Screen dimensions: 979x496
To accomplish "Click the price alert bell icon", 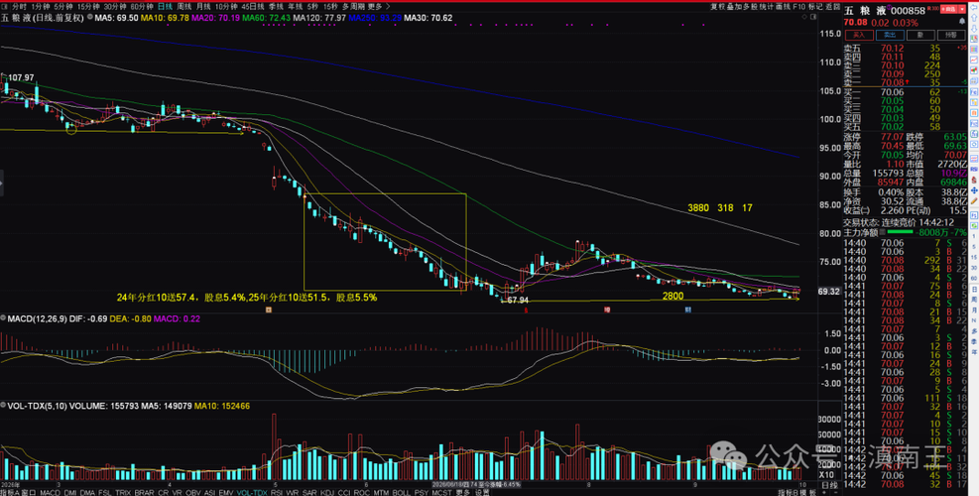I will click(962, 21).
